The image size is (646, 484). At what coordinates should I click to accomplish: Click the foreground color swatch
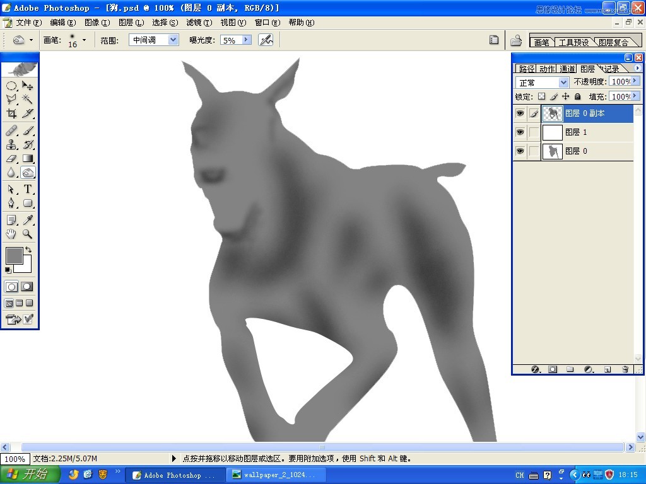tap(14, 256)
